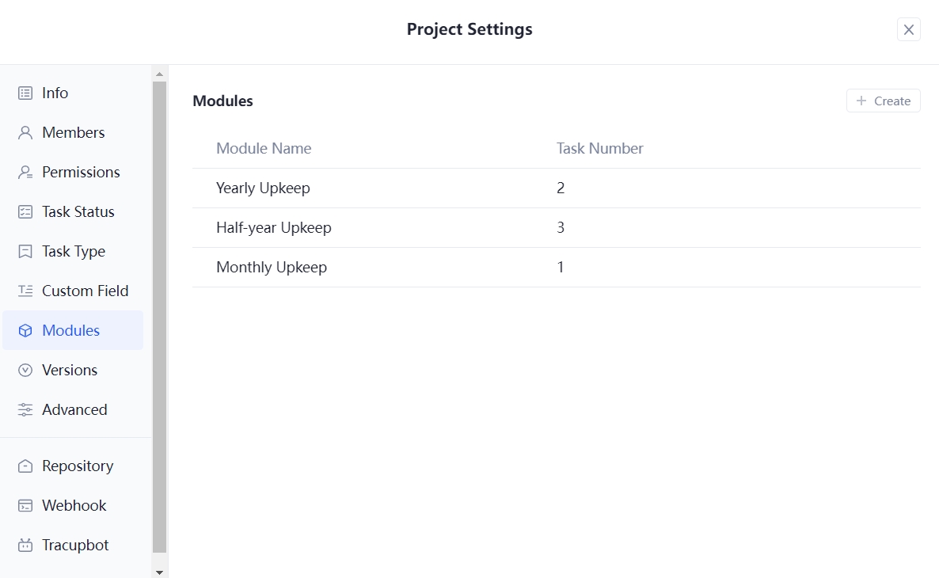Screen dimensions: 939x578
Task: Click the Module Name column header
Action: (264, 148)
